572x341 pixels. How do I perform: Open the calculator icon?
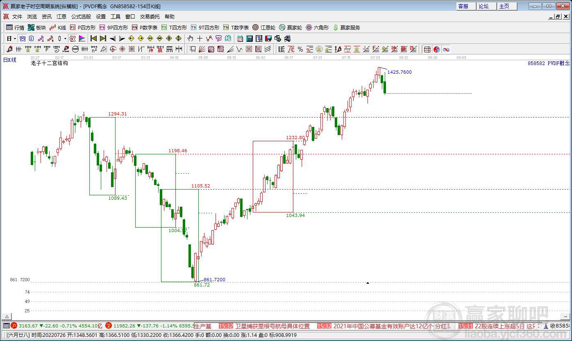click(x=249, y=38)
